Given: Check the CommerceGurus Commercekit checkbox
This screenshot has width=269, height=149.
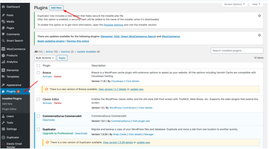Looking at the screenshot, I should click(x=38, y=116).
